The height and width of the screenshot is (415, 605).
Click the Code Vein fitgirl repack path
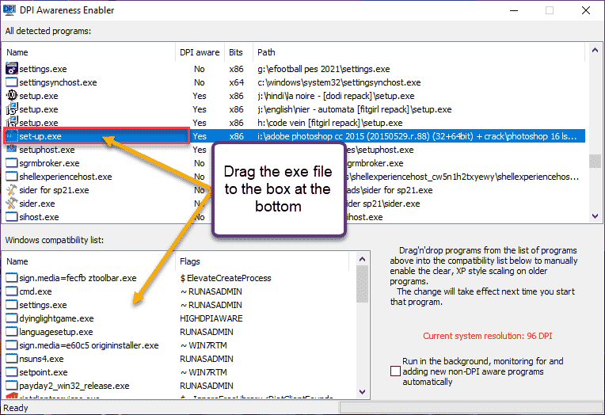click(330, 123)
